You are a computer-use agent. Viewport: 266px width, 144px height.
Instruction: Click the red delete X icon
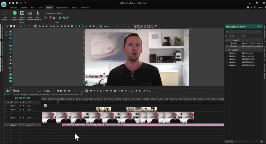[x=18, y=26]
